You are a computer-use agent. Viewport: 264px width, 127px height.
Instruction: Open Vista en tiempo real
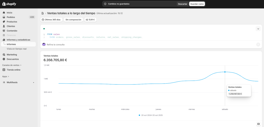point(16,49)
